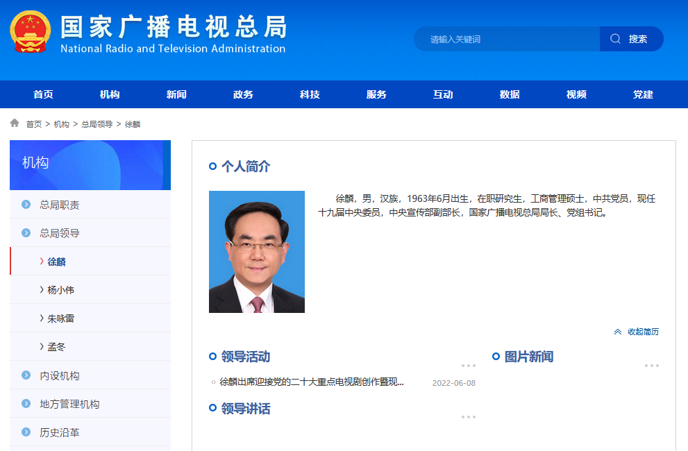This screenshot has width=688, height=451.
Task: Click the National Radio and Television Administration subtitle
Action: click(173, 49)
